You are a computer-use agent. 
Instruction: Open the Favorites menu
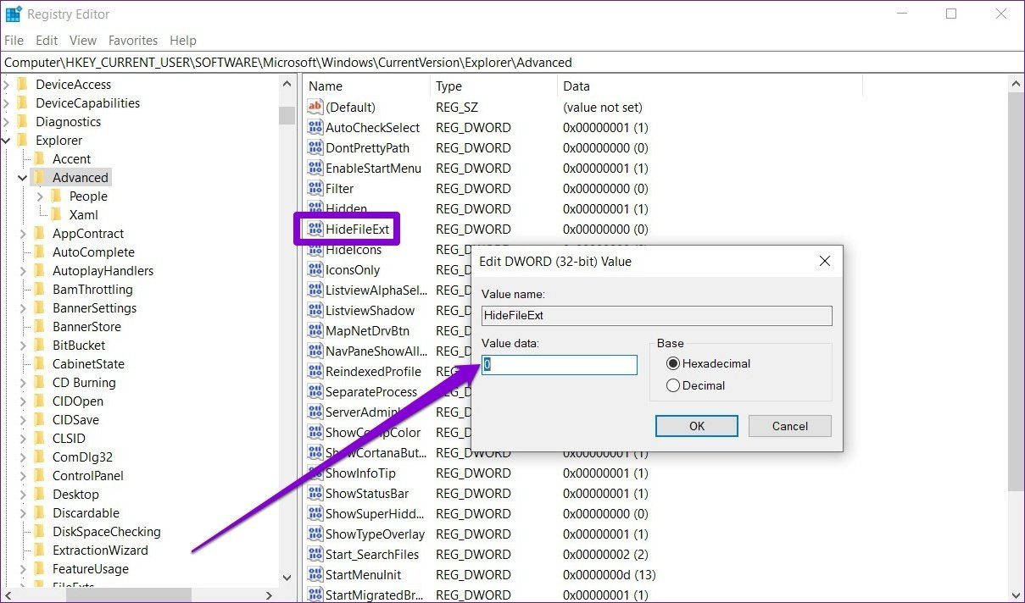(x=133, y=41)
